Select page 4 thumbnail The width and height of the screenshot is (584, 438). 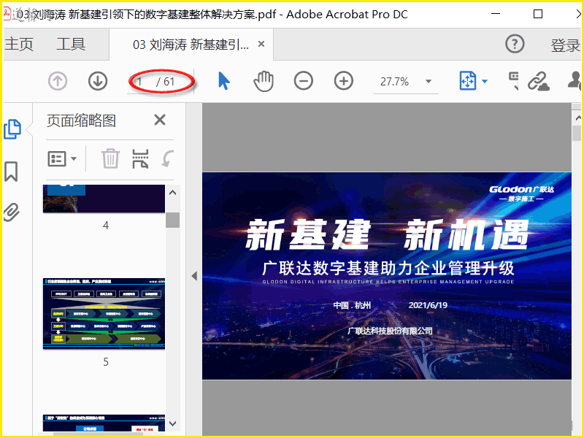(104, 199)
